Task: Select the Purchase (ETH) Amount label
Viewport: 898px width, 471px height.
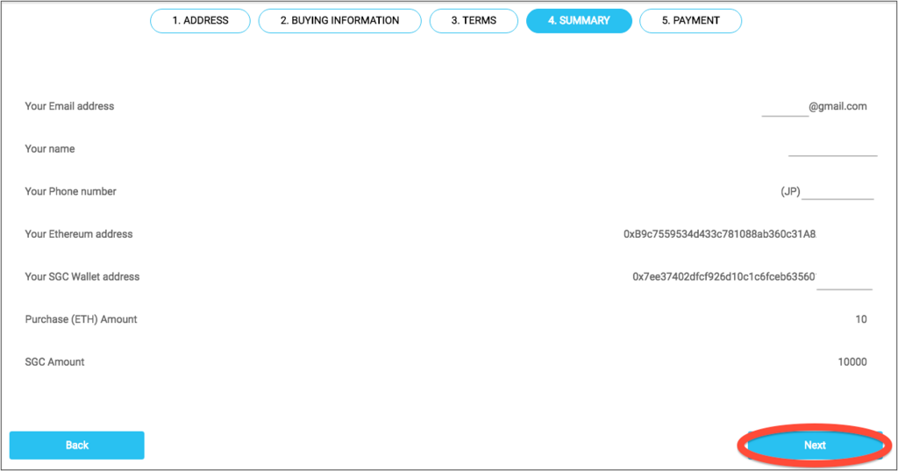Action: click(x=81, y=319)
